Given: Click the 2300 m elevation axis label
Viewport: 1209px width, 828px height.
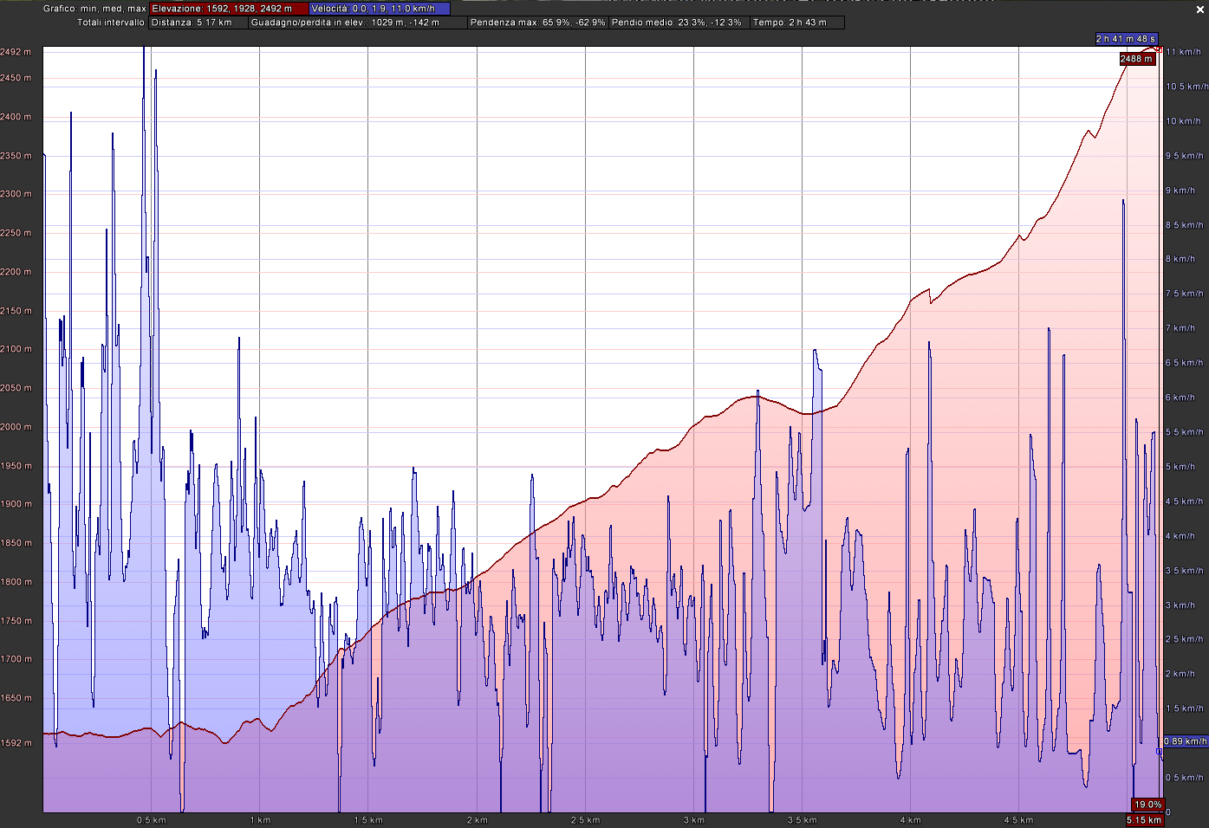Looking at the screenshot, I should click(x=16, y=194).
